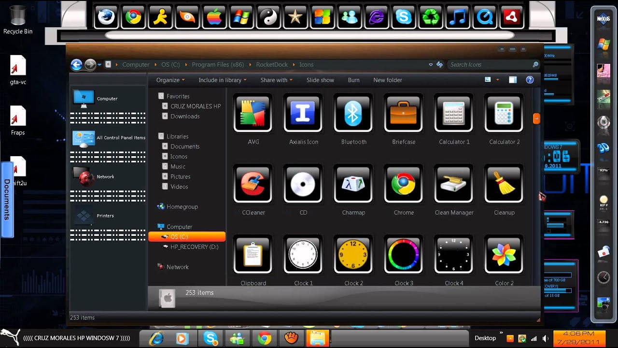This screenshot has width=618, height=348.
Task: Open Downloads in navigation pane
Action: [x=185, y=116]
